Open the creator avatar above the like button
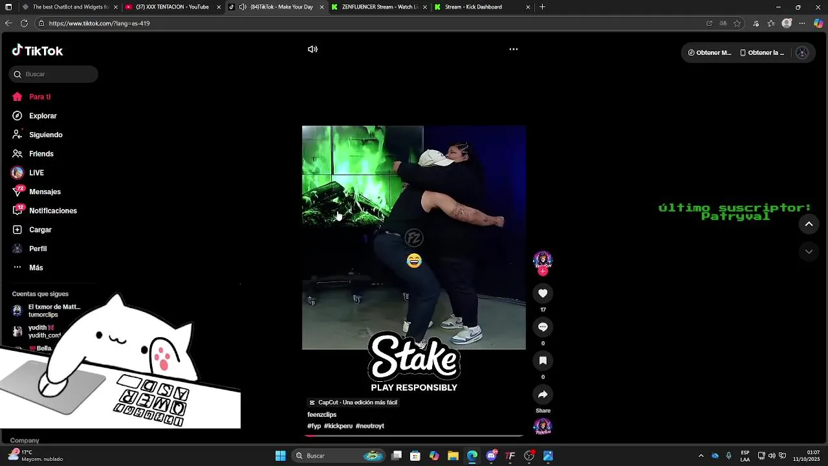828x466 pixels. (543, 260)
